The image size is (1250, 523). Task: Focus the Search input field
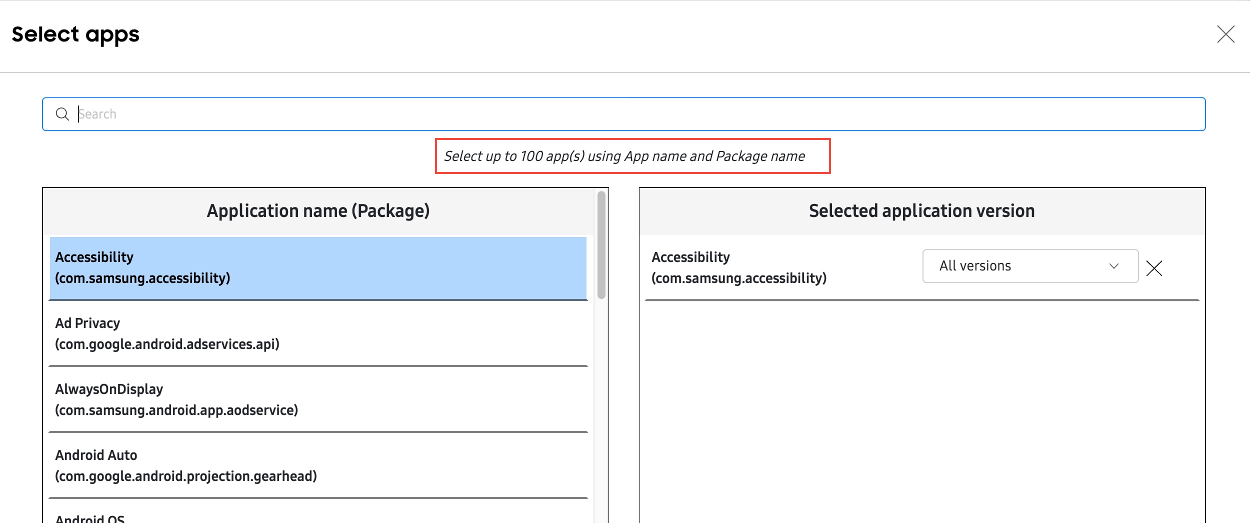click(623, 114)
